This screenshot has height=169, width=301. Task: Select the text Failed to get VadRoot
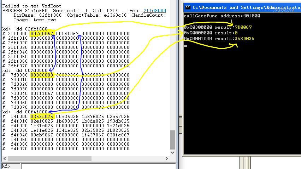coord(32,6)
